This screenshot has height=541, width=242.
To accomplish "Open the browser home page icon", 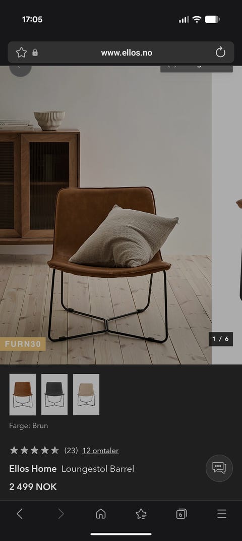I will (100, 514).
